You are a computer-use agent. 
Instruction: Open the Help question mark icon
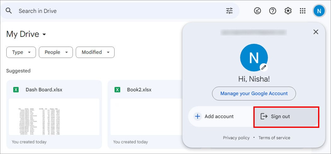click(x=273, y=11)
